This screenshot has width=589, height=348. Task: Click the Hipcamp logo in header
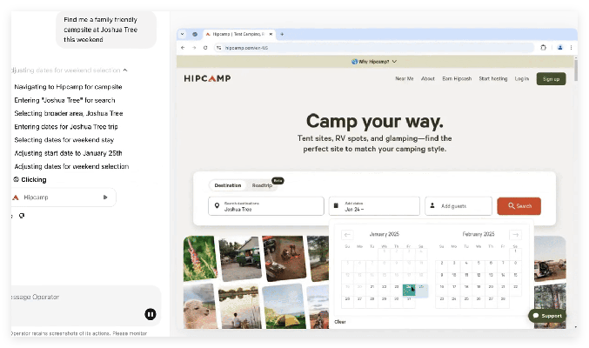coord(207,78)
